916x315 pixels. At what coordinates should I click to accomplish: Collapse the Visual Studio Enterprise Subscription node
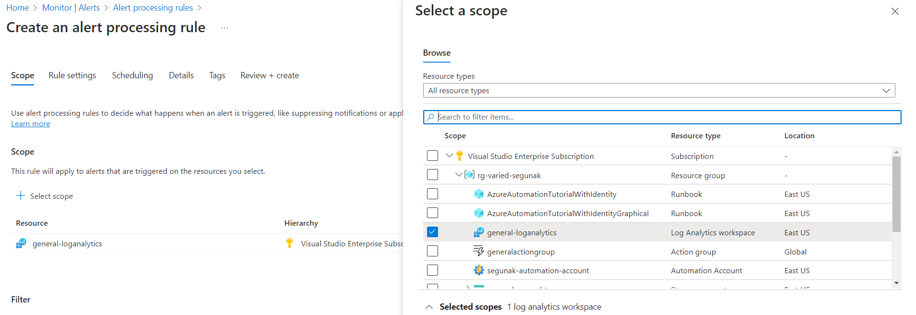pyautogui.click(x=449, y=156)
